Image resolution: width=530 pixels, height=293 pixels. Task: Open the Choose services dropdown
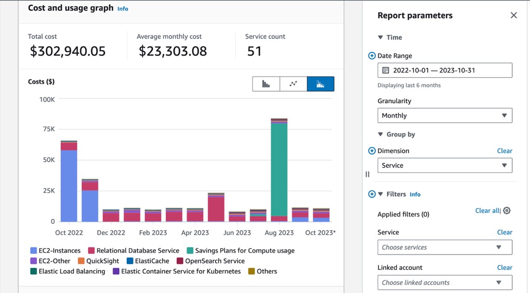tap(445, 247)
